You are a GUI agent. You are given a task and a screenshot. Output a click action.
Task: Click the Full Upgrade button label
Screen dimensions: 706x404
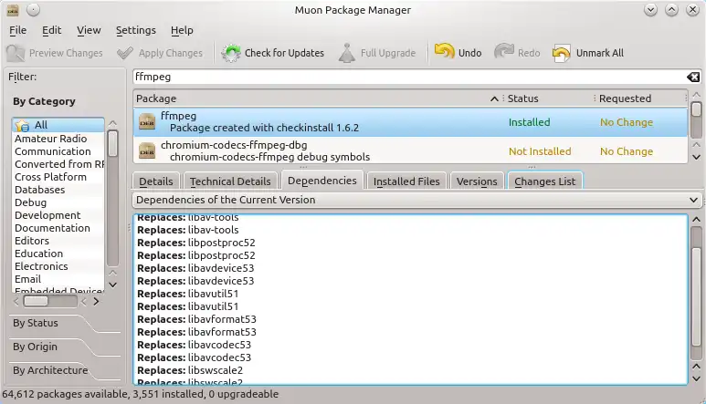(x=388, y=53)
